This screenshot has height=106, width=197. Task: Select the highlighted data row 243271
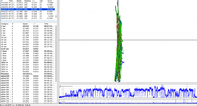coord(28,9)
